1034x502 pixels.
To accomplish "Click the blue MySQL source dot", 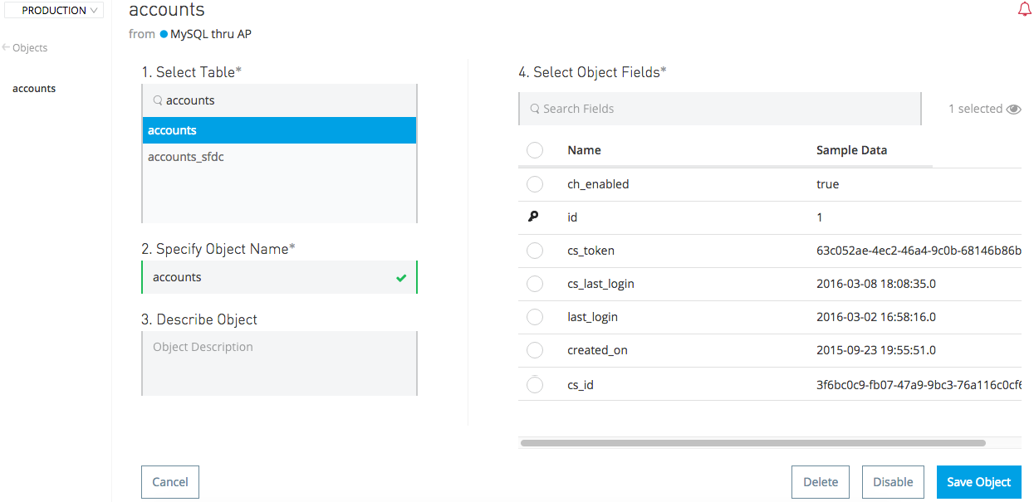I will (164, 35).
